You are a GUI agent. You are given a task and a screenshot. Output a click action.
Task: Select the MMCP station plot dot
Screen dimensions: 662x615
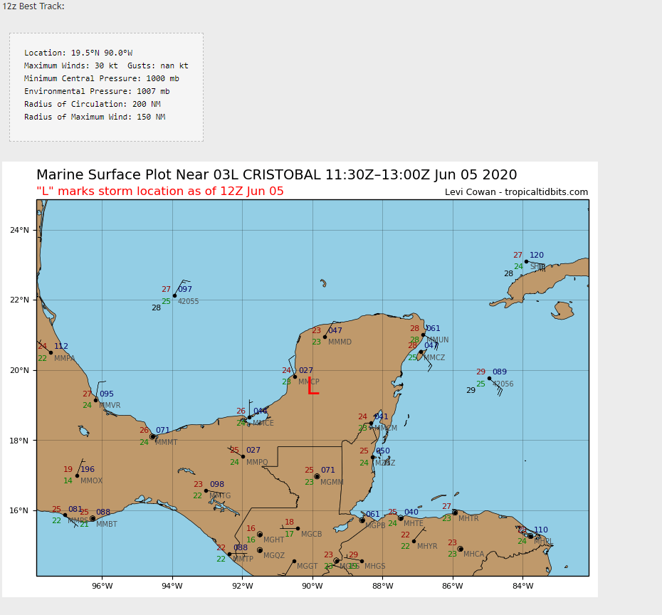295,377
